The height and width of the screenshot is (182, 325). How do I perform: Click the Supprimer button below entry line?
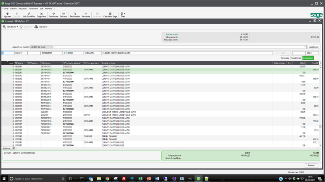[296, 58]
